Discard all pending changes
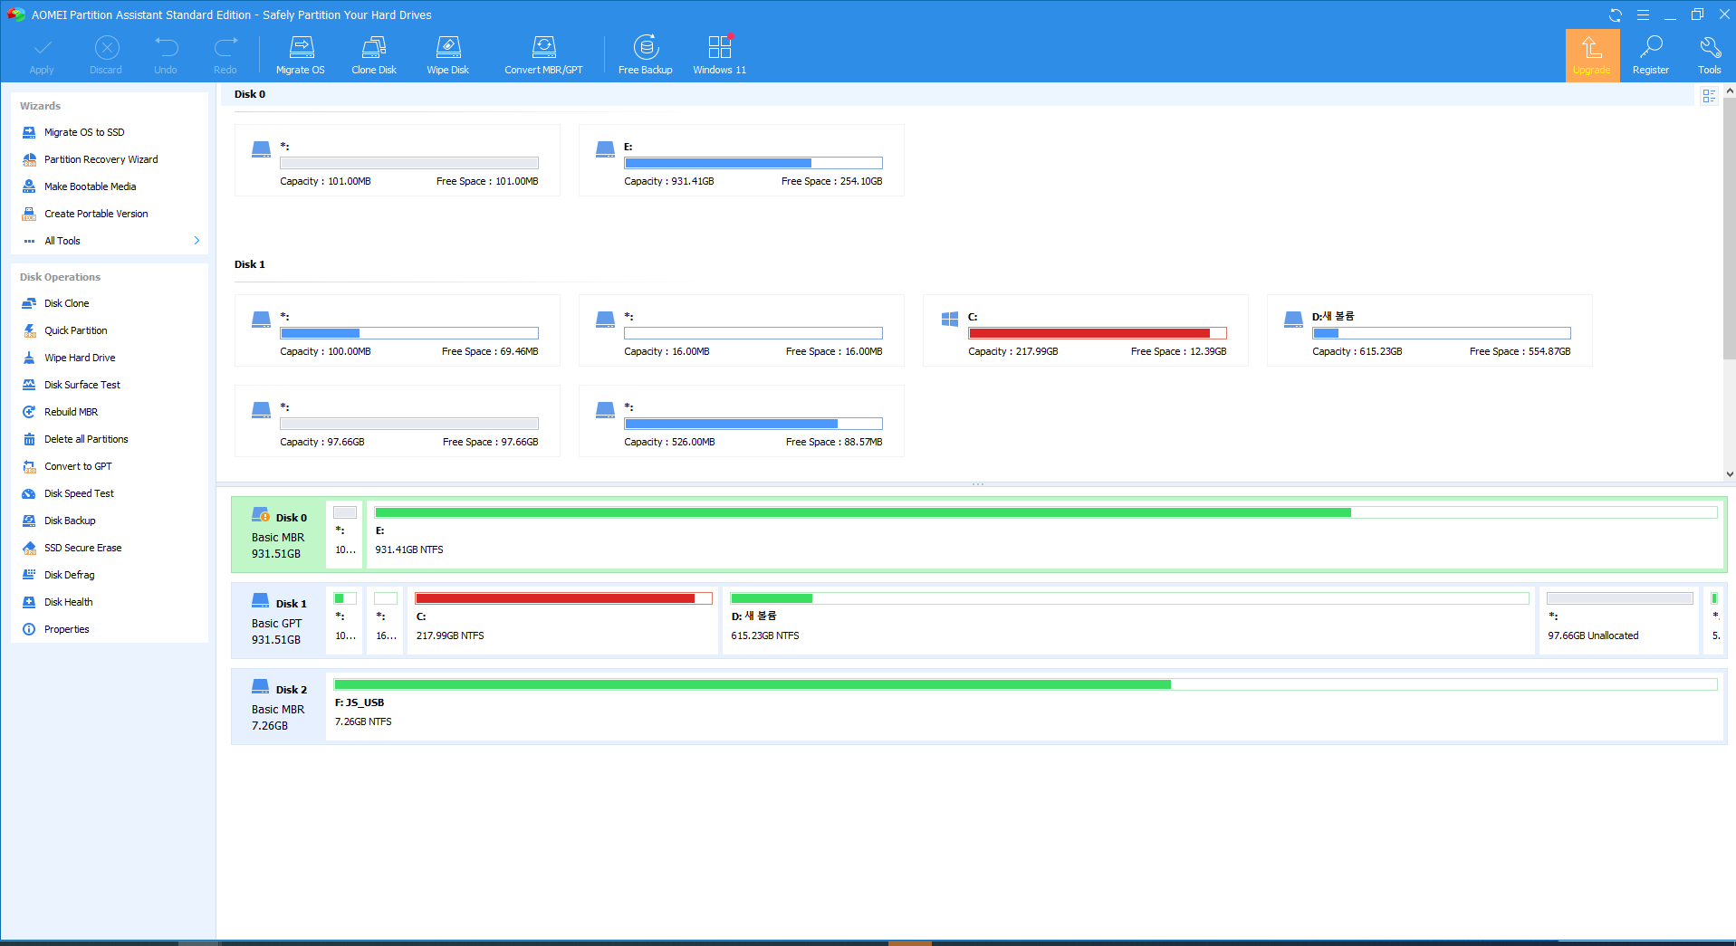 tap(106, 53)
